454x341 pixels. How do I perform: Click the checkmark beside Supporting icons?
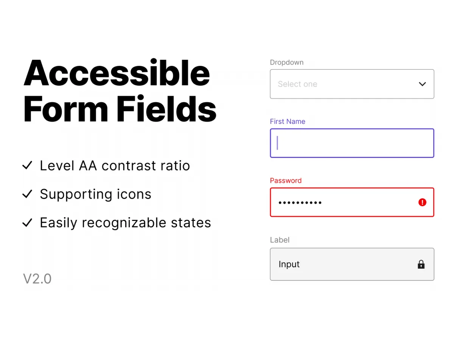pos(27,194)
